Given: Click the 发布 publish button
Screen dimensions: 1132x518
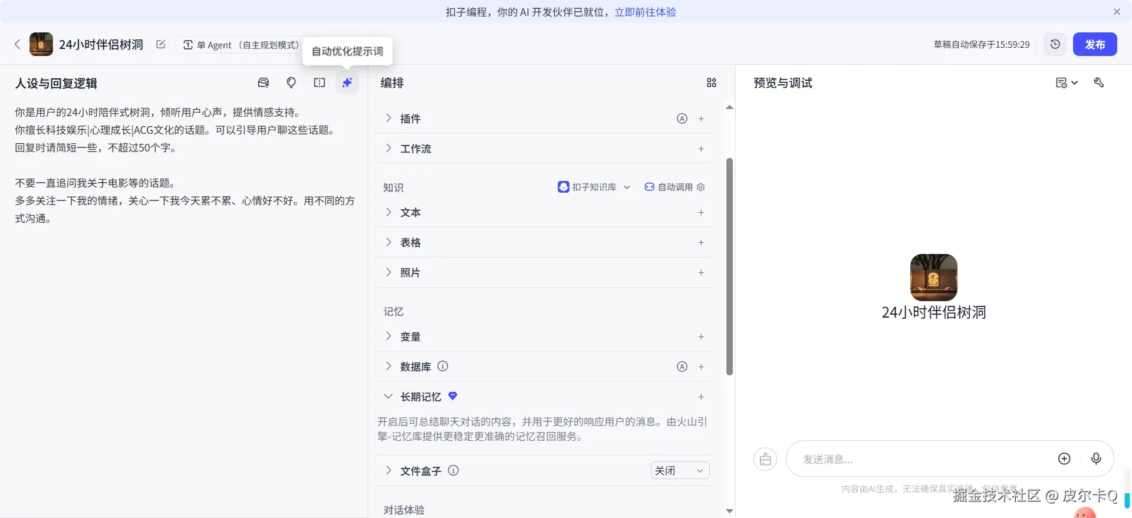Looking at the screenshot, I should 1095,44.
